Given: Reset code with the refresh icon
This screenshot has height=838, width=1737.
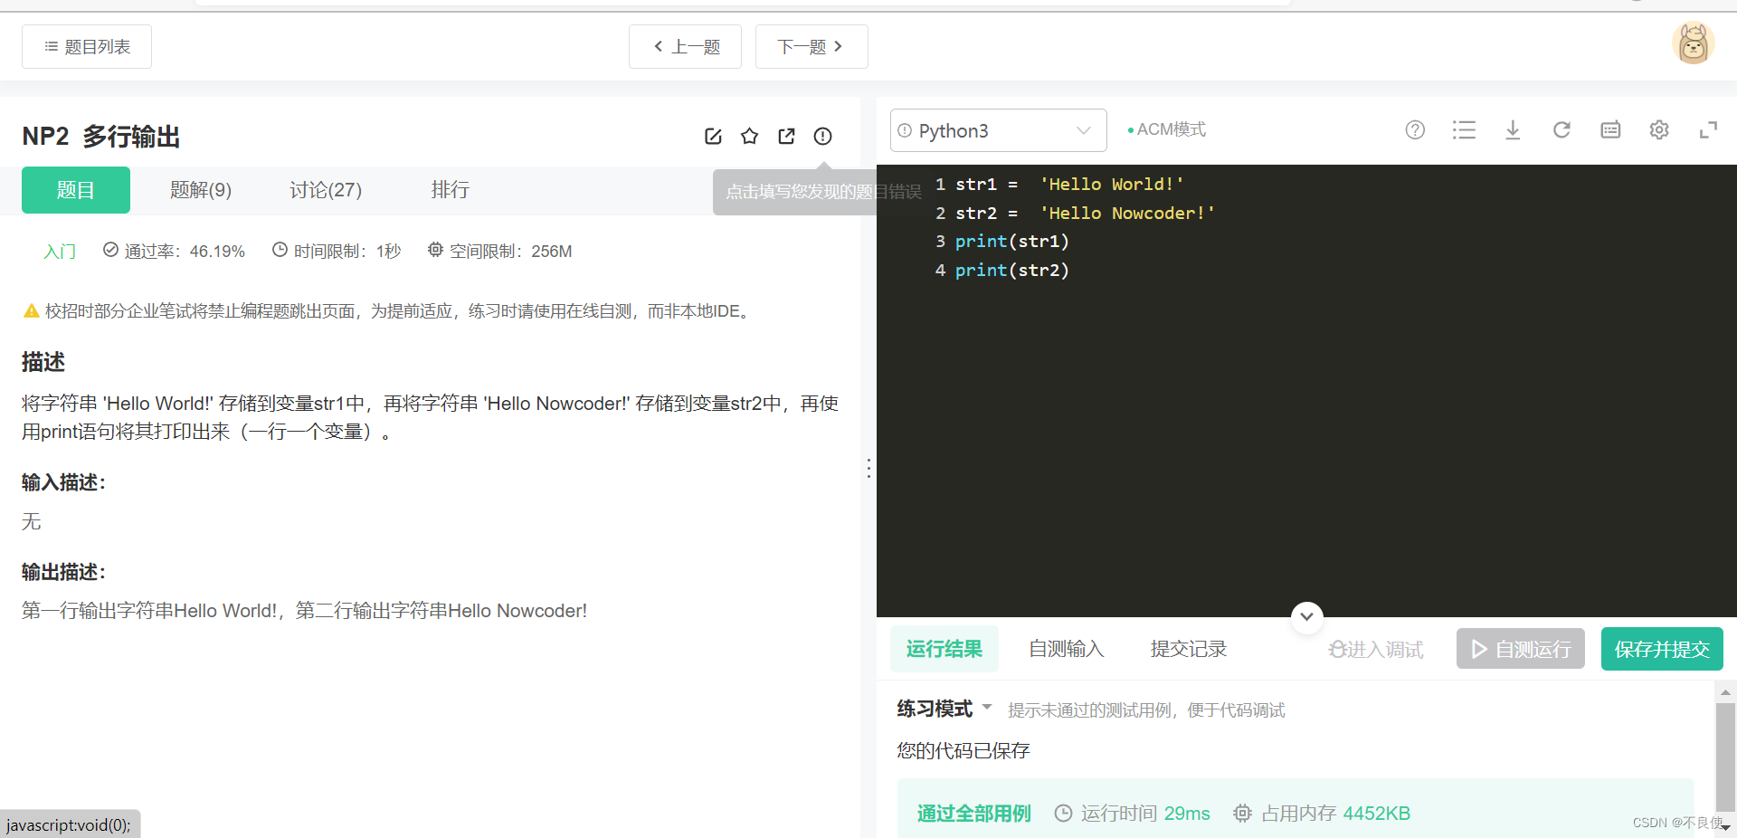Looking at the screenshot, I should [x=1561, y=130].
